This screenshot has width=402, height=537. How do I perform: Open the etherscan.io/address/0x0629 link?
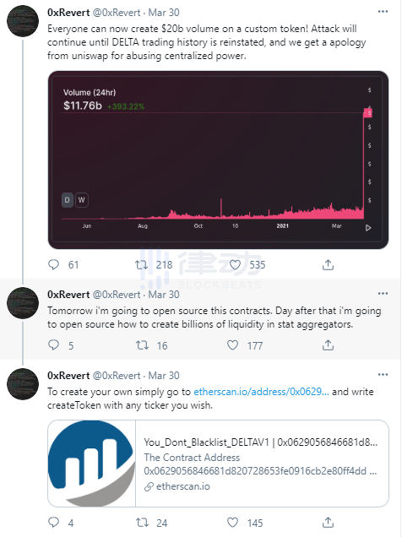point(261,392)
